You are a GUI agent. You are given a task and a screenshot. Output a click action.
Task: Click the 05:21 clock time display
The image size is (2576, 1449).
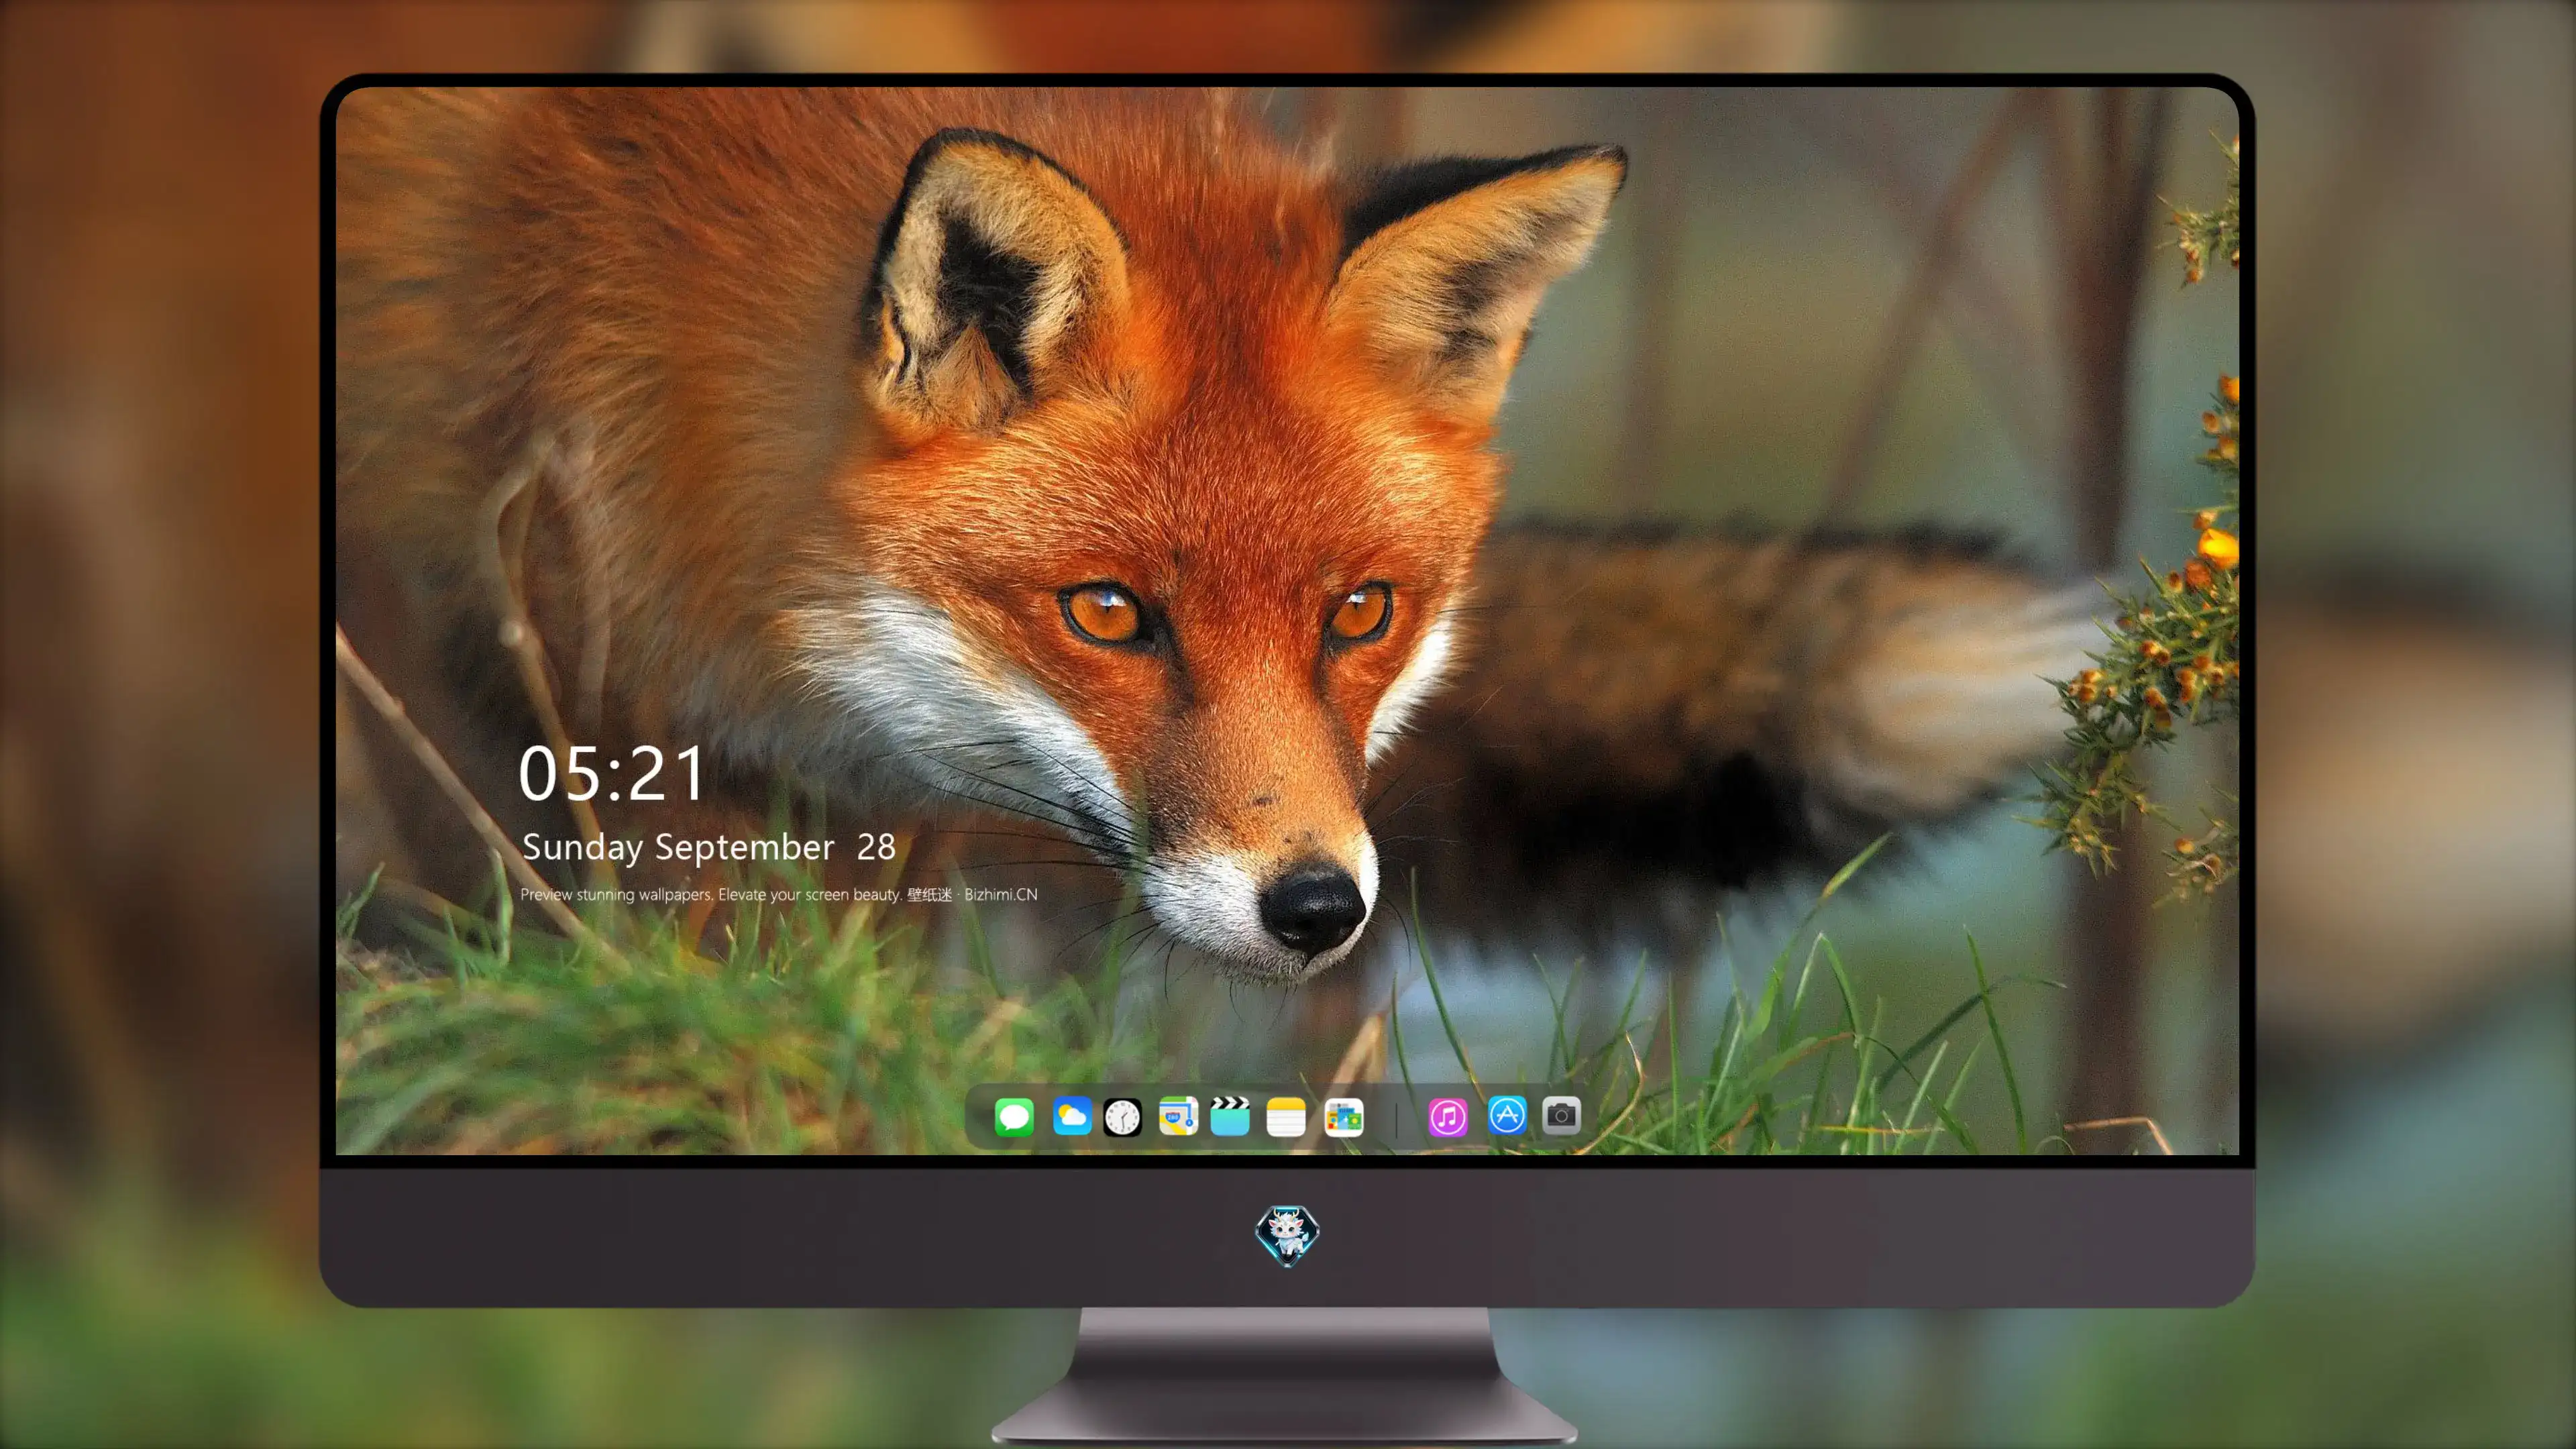pos(612,774)
